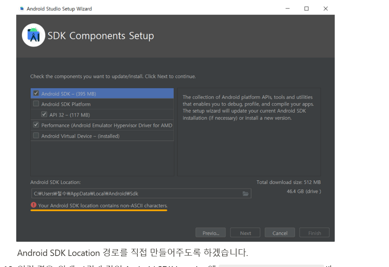Close the Android Studio Setup Wizard

(326, 9)
